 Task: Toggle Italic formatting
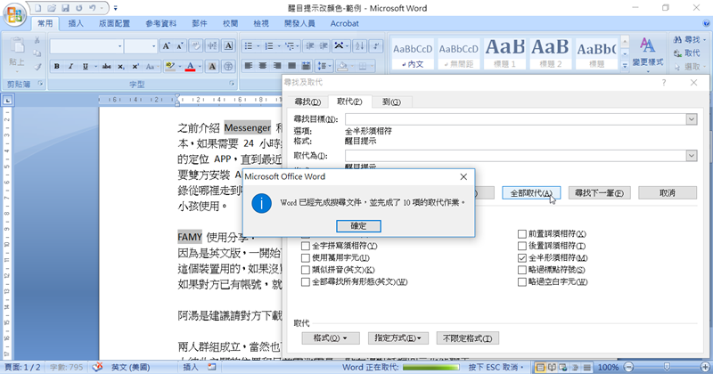tap(70, 67)
